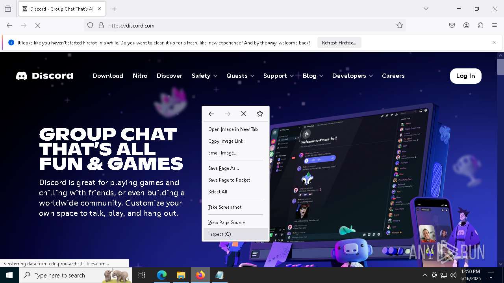The width and height of the screenshot is (504, 283).
Task: Click the back arrow in context menu
Action: click(211, 114)
